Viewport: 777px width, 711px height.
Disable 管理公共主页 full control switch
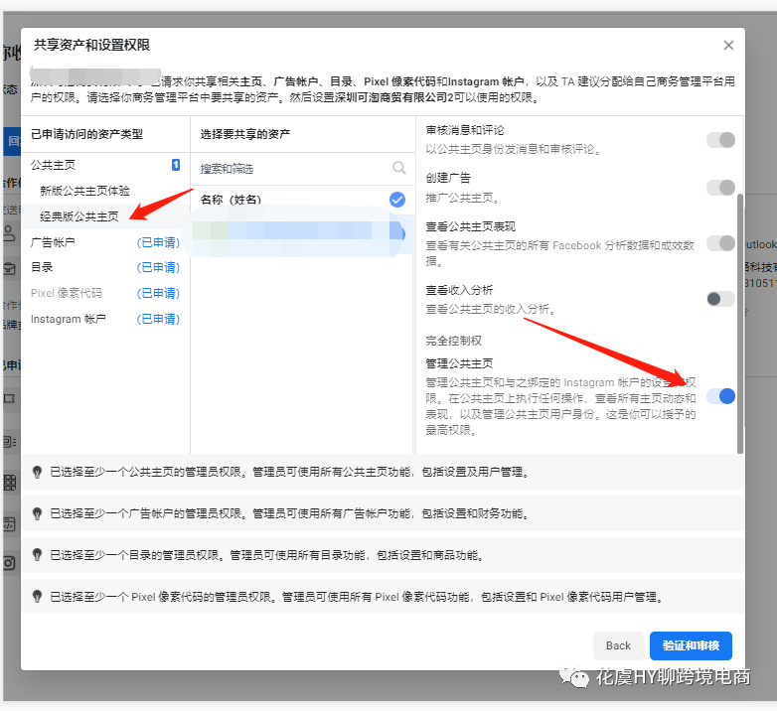(x=721, y=396)
